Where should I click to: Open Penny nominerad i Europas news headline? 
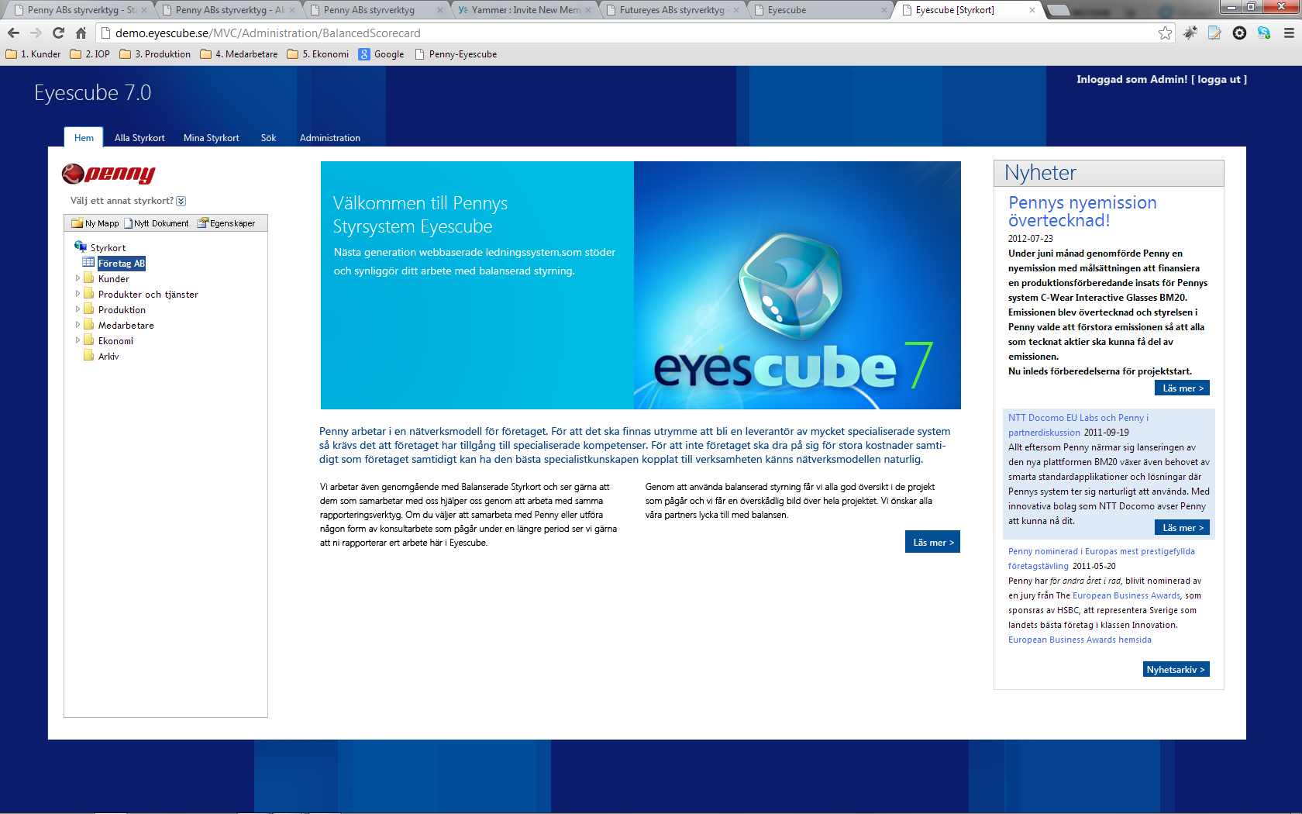[x=1101, y=558]
